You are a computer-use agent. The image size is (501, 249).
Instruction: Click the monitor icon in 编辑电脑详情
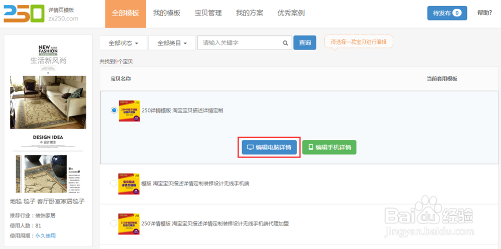click(250, 147)
